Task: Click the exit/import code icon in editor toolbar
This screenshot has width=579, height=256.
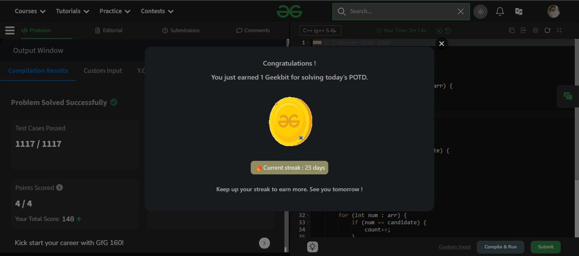Action: pyautogui.click(x=523, y=30)
